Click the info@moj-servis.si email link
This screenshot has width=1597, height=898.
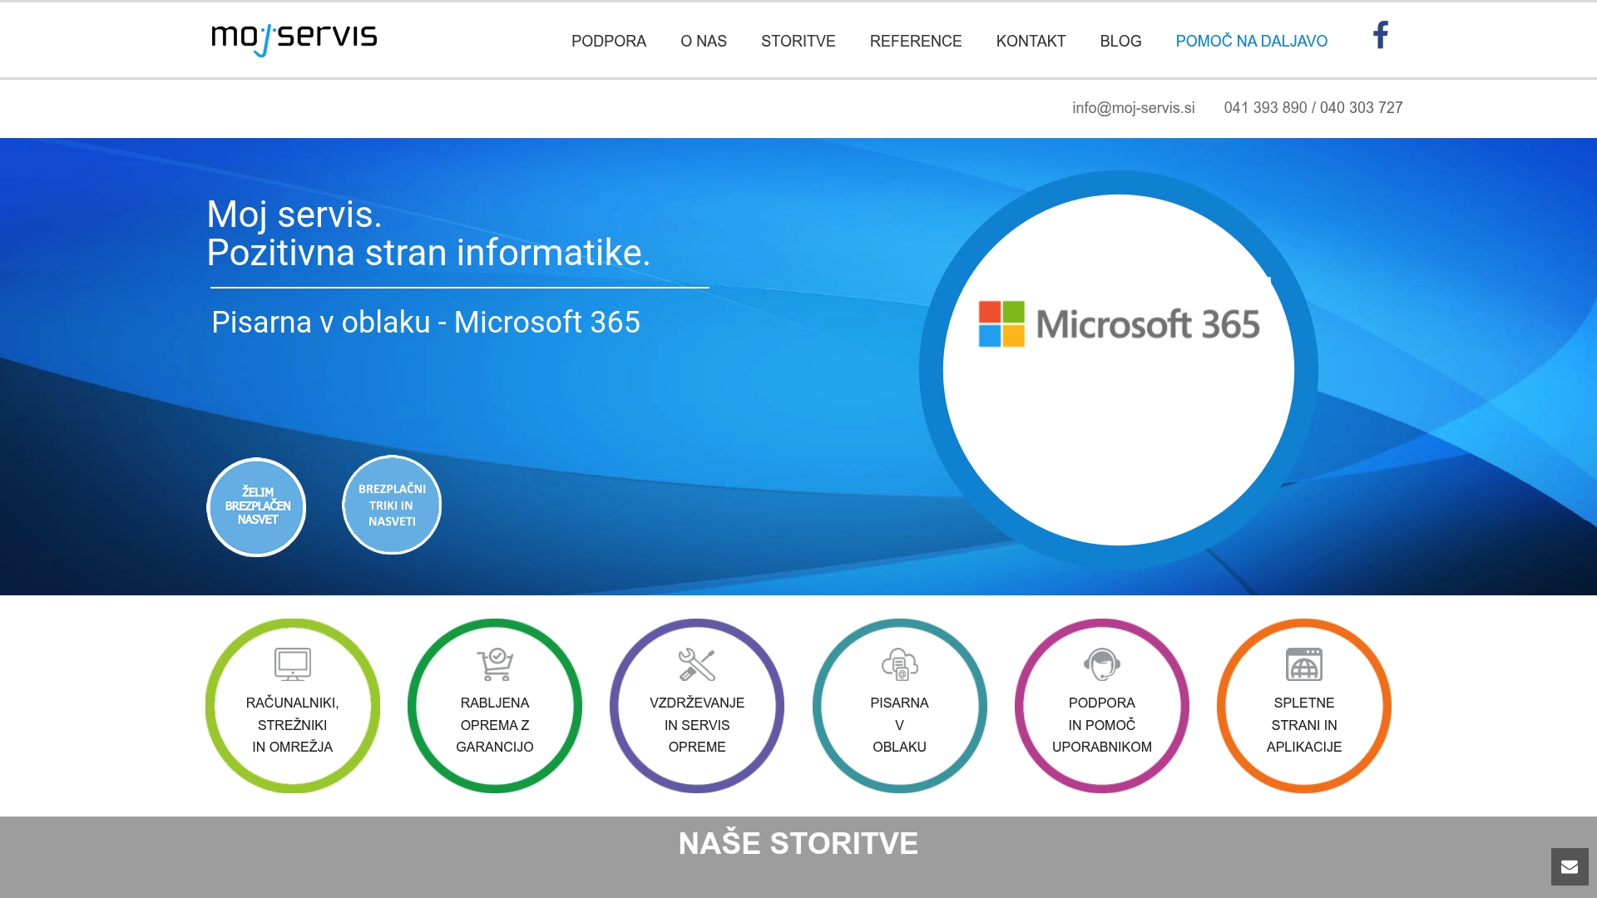pos(1133,107)
